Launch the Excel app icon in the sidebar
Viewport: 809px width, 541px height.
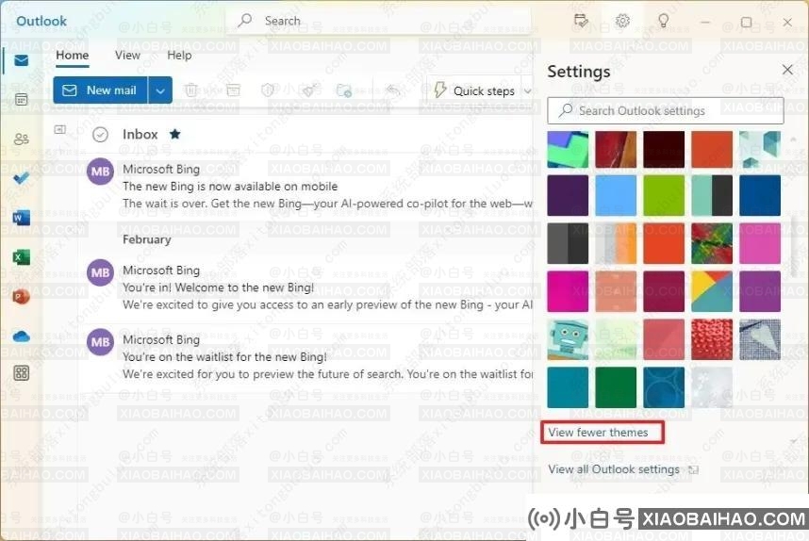click(21, 256)
